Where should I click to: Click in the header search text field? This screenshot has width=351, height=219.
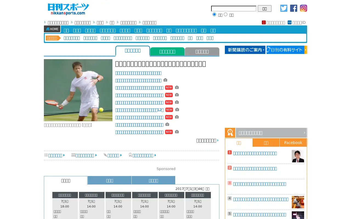234,8
